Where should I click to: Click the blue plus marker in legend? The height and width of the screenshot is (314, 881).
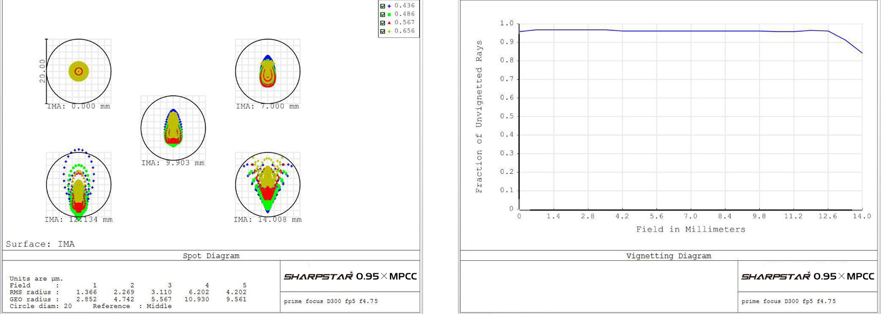coord(389,6)
